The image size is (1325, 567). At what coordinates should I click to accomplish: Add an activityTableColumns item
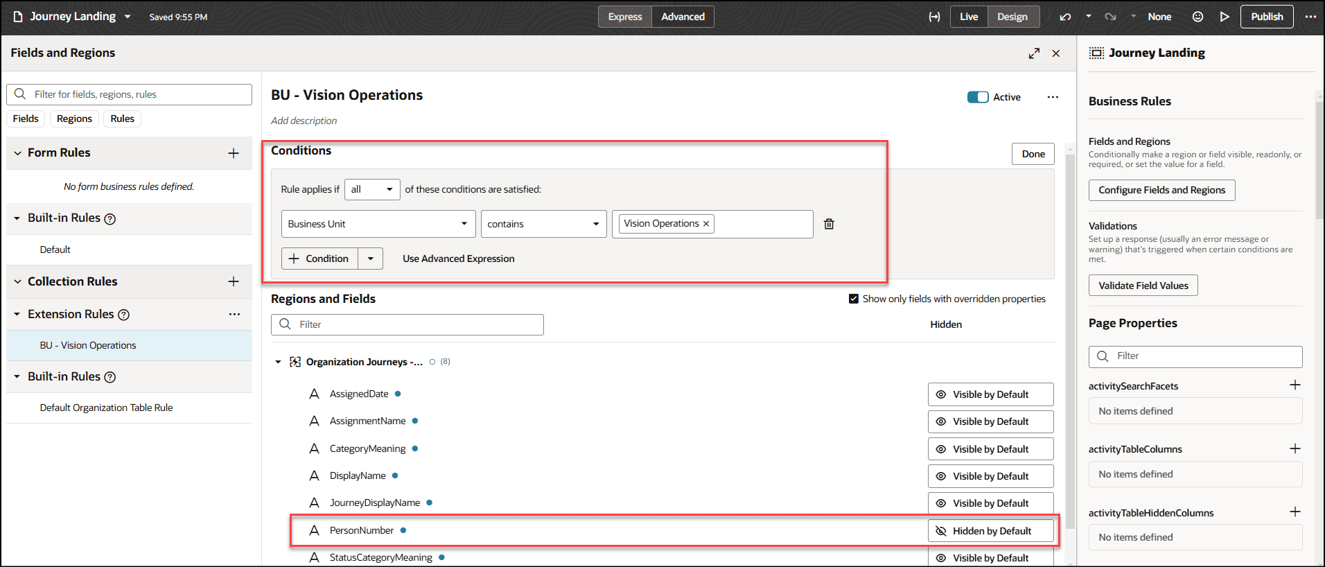[x=1295, y=448]
